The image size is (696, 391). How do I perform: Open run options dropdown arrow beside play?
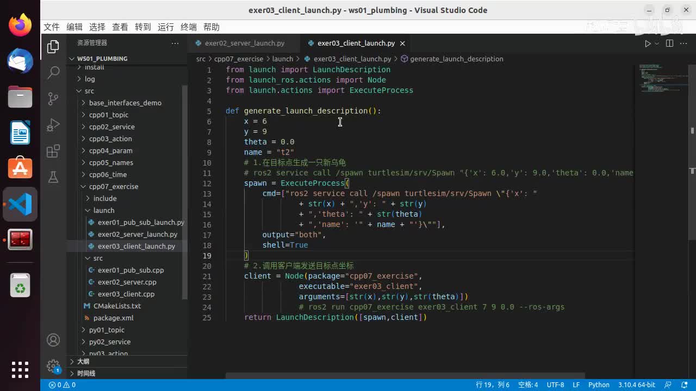(657, 43)
